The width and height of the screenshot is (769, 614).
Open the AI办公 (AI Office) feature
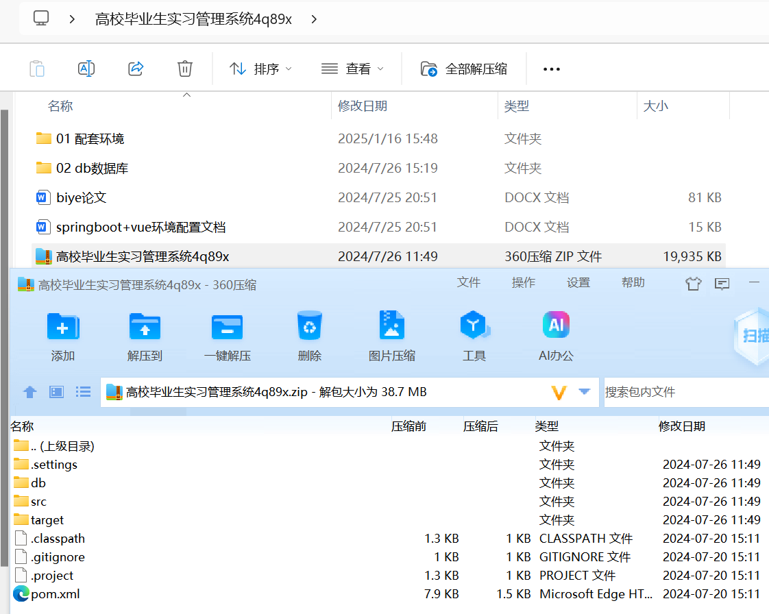tap(556, 334)
